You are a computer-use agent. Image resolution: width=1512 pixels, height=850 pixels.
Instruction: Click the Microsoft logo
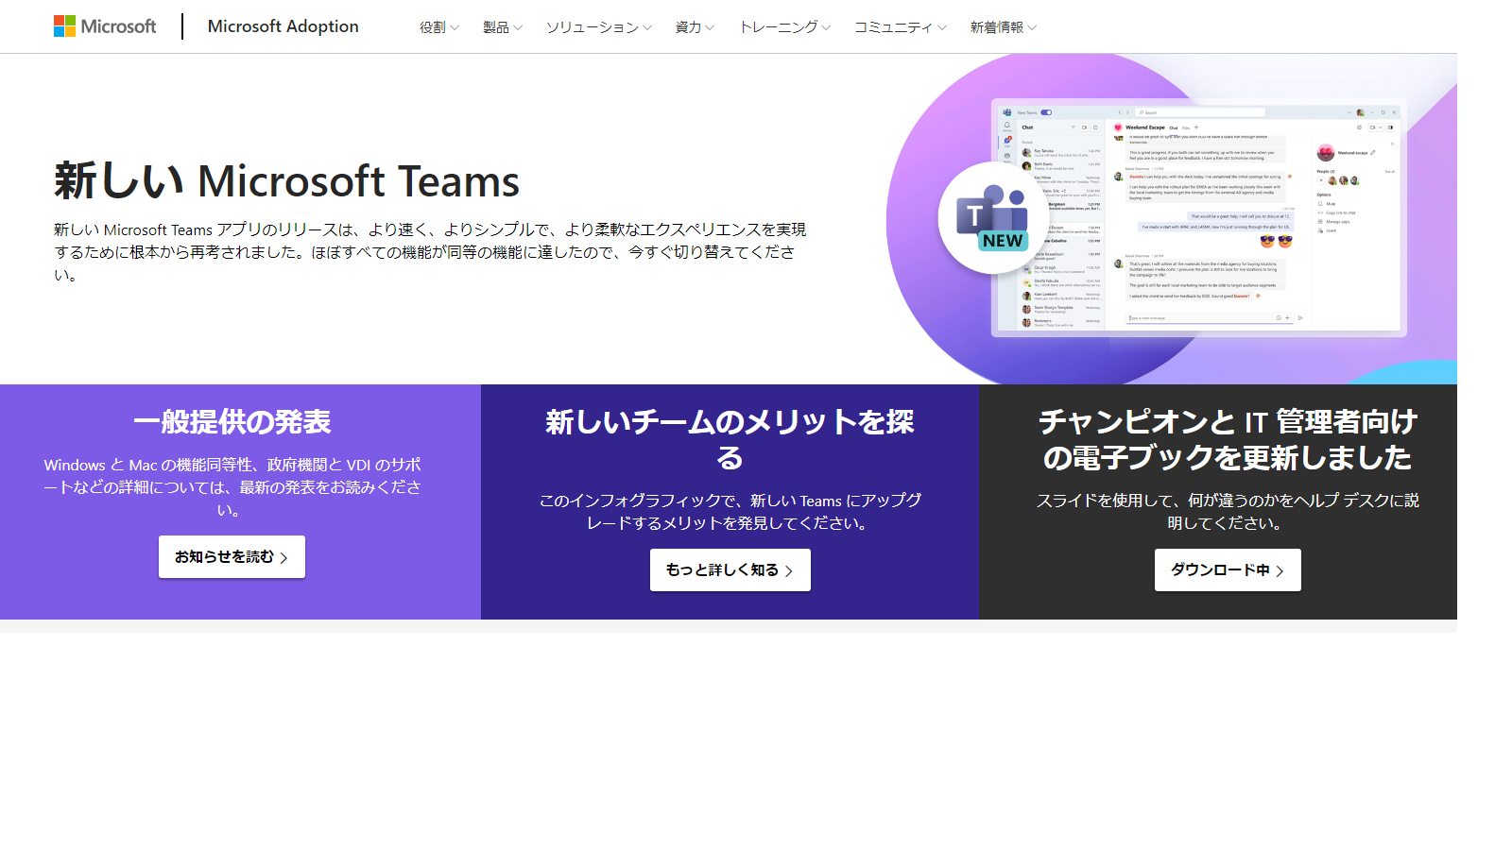(105, 26)
